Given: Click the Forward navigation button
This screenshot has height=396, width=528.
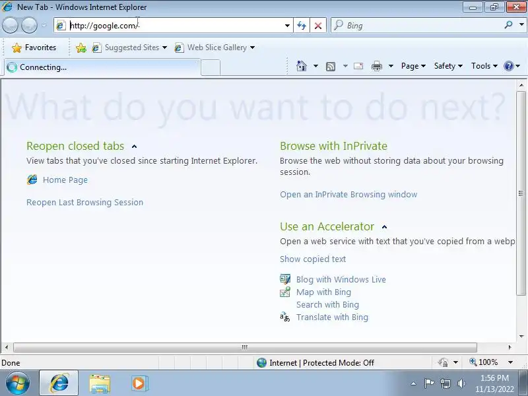Looking at the screenshot, I should [x=29, y=25].
